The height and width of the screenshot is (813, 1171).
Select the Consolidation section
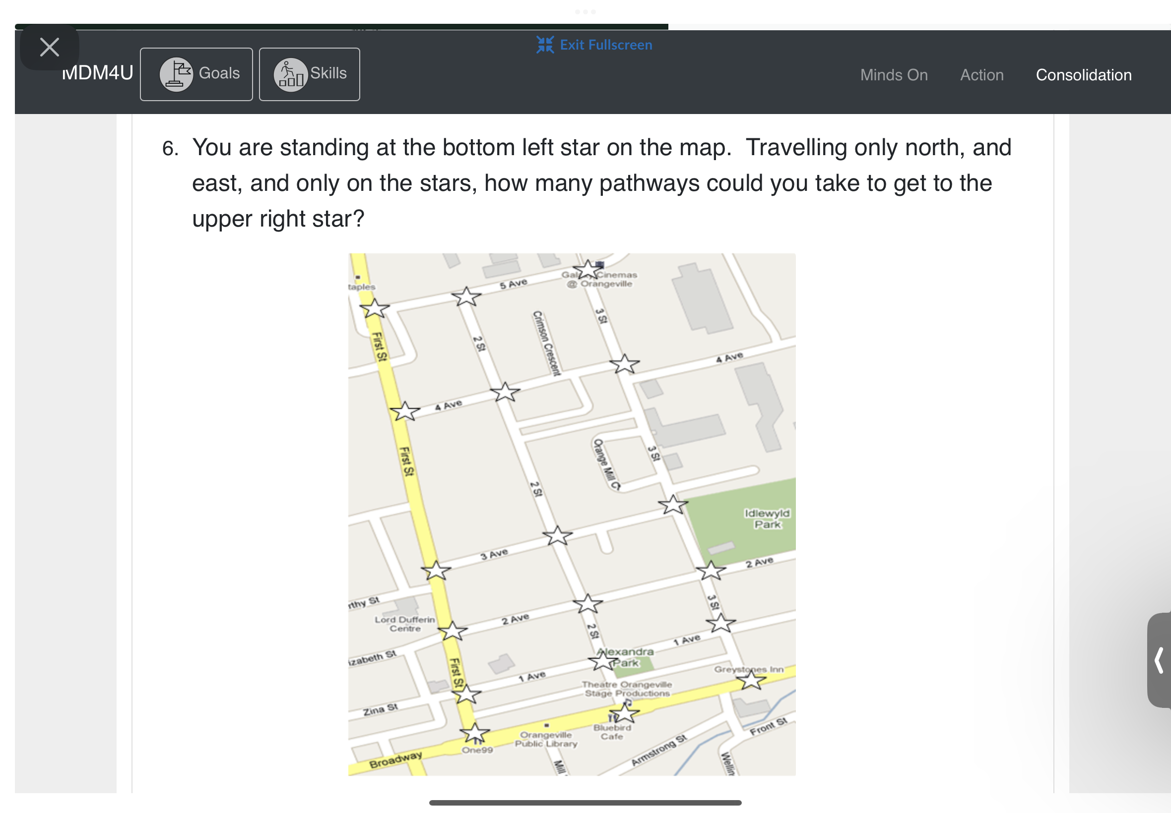1083,75
